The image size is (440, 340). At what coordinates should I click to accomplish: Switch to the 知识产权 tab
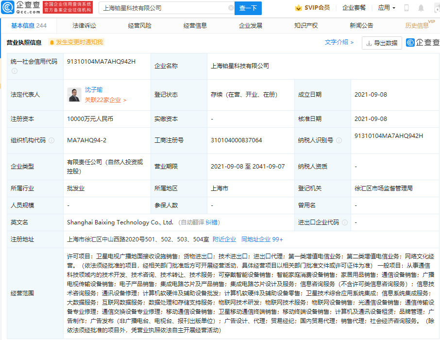(x=306, y=26)
